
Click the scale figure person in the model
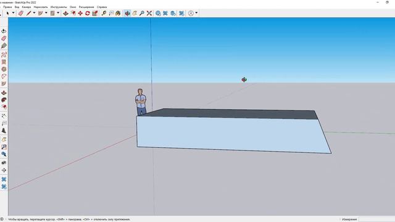(141, 102)
